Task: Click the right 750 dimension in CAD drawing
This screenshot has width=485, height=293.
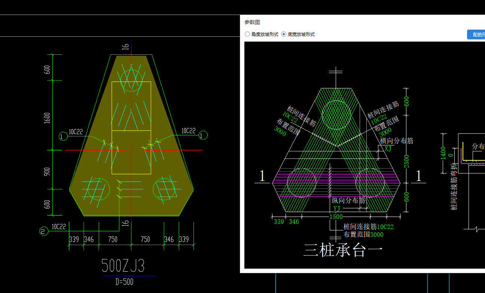Action: pos(145,239)
